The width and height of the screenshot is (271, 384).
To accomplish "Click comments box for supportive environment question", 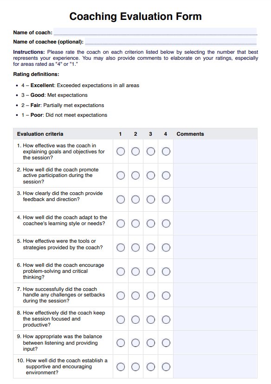I will [x=215, y=366].
